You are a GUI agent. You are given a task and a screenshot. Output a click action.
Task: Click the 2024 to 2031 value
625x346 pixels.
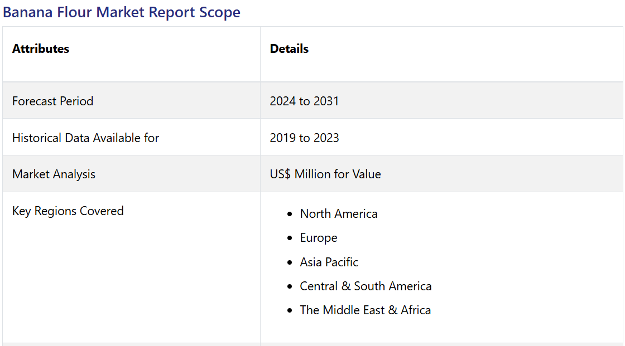304,101
